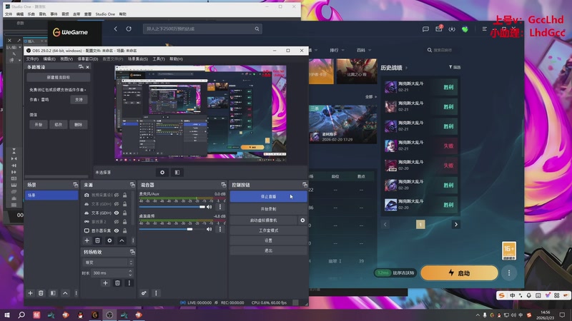Open advanced audio properties gears in 混音器

[144, 293]
